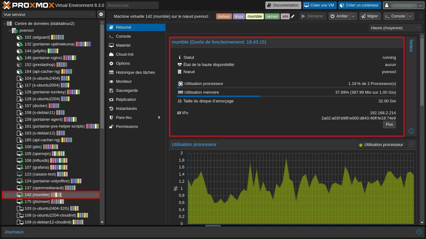Image resolution: width=426 pixels, height=239 pixels.
Task: Open the Instantanés section
Action: [136, 109]
